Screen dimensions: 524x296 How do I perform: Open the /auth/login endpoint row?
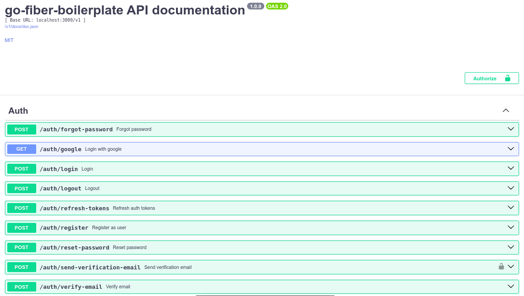pyautogui.click(x=181, y=169)
